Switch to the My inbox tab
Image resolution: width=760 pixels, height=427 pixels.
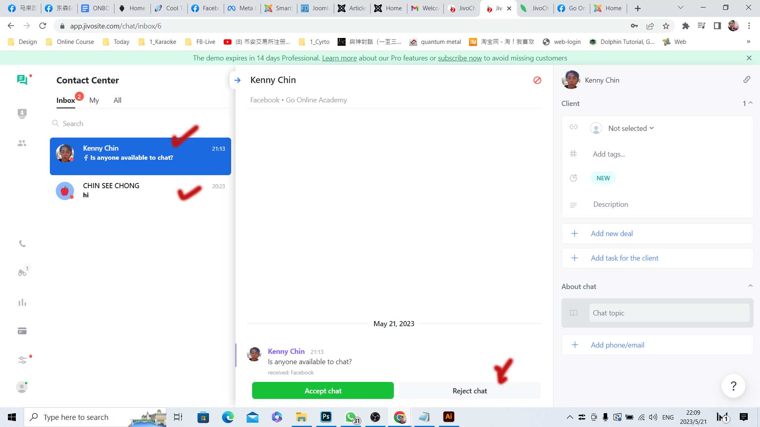tap(94, 100)
